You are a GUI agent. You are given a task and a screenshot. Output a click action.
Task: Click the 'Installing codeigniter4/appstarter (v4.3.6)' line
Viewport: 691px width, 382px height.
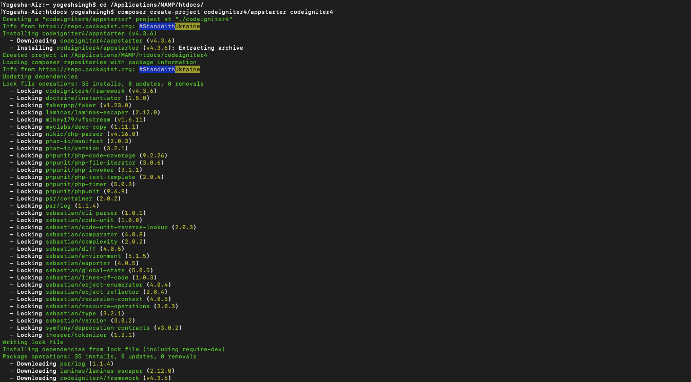(80, 33)
